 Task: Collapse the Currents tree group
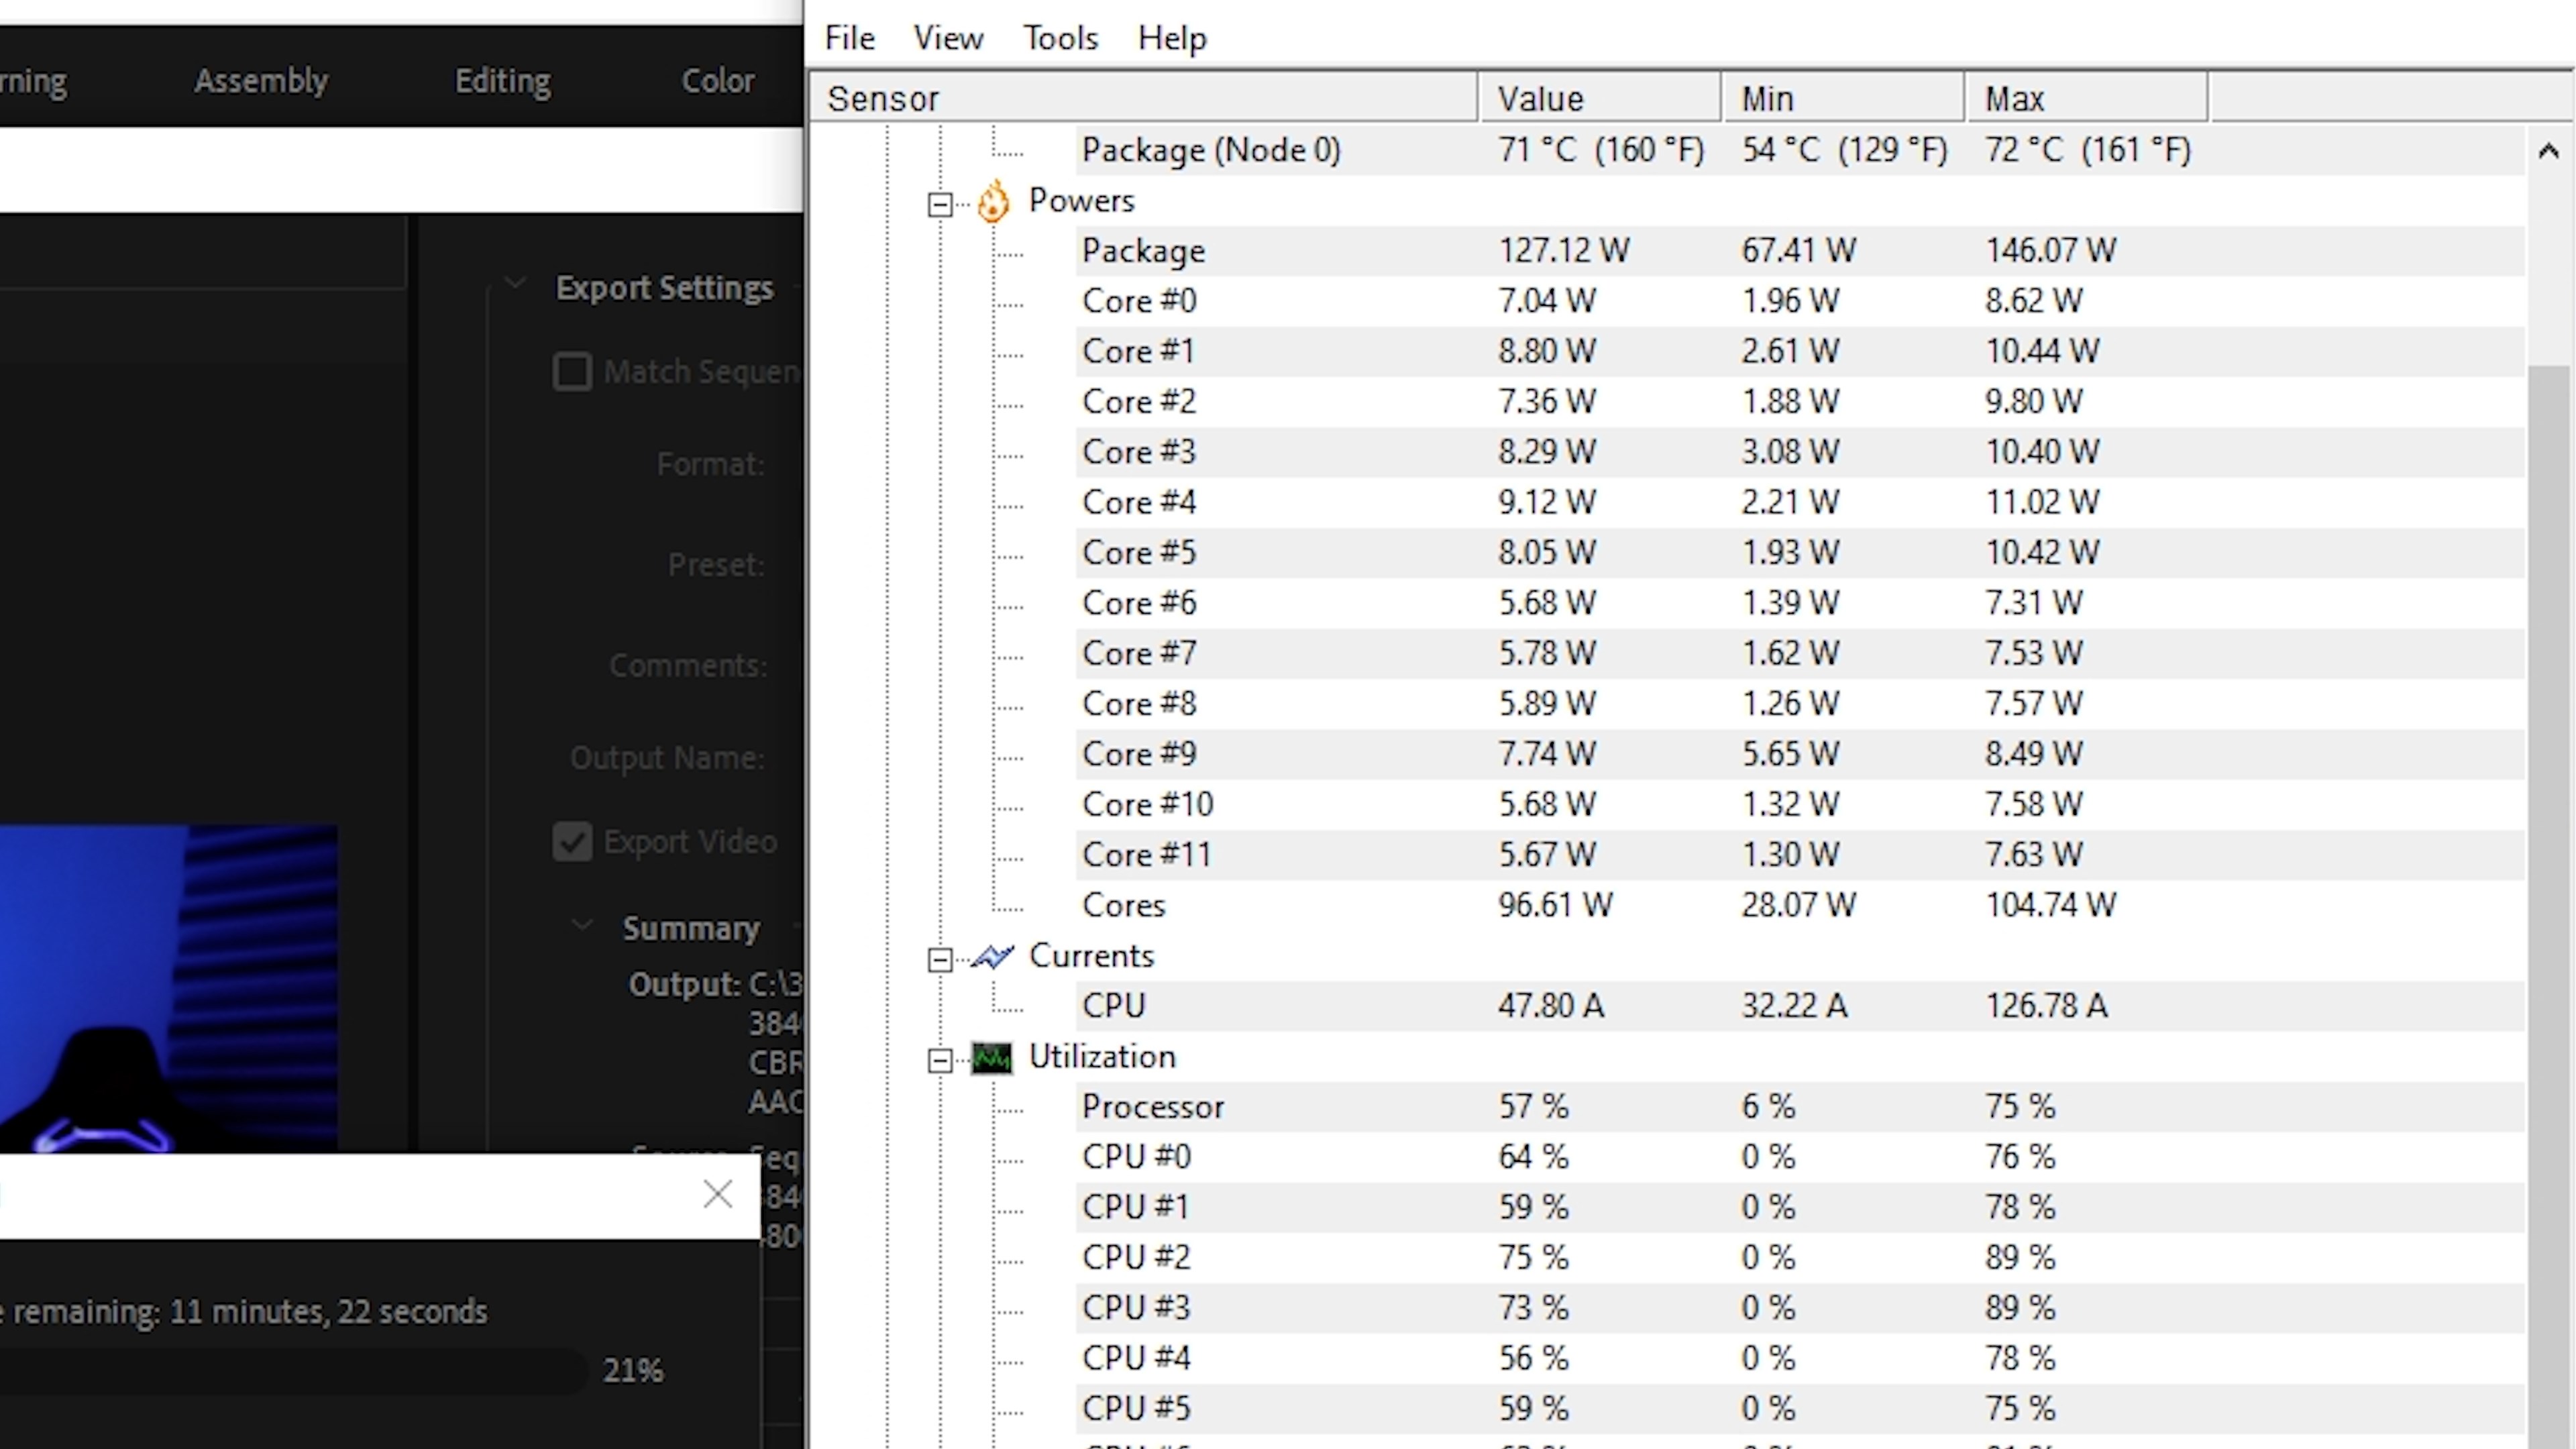[940, 959]
